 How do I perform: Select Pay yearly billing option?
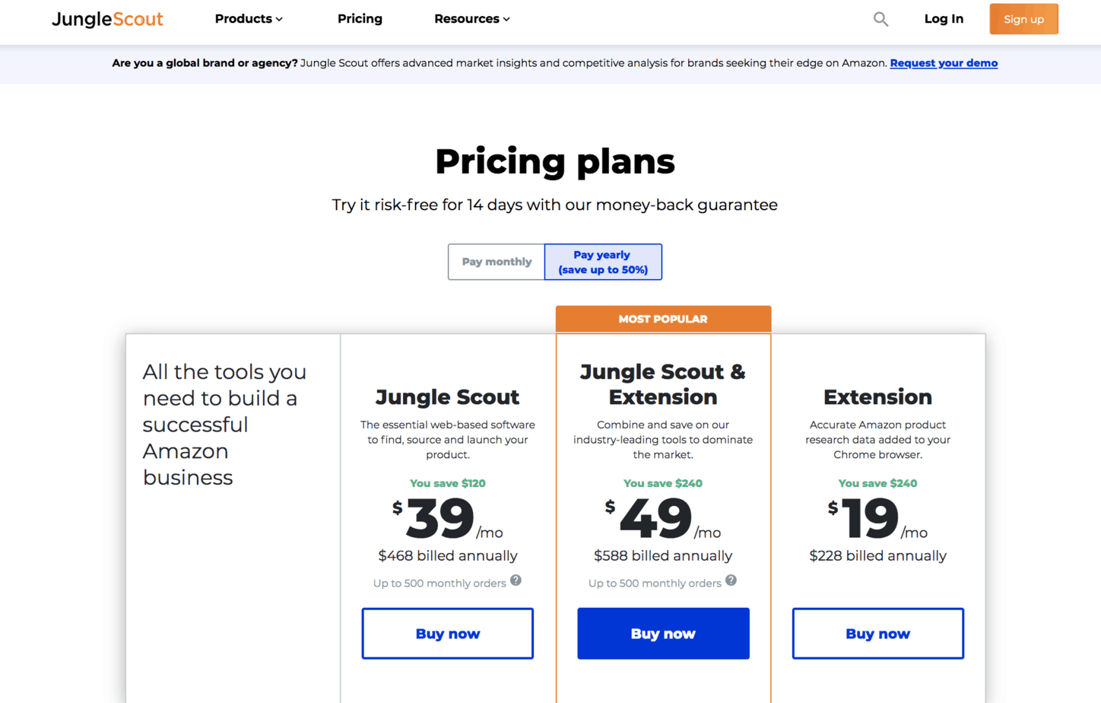603,262
